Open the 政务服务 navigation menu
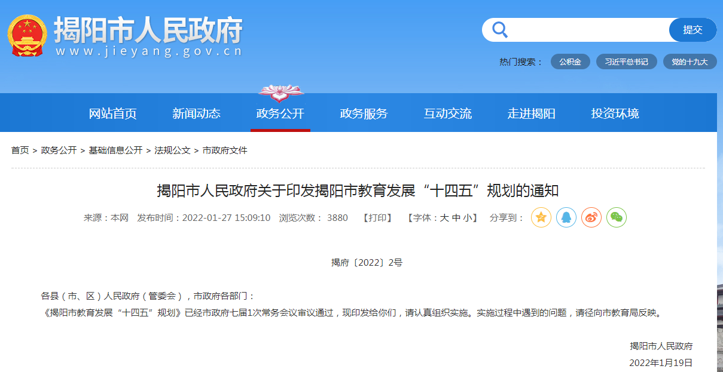Image resolution: width=723 pixels, height=372 pixels. point(364,113)
